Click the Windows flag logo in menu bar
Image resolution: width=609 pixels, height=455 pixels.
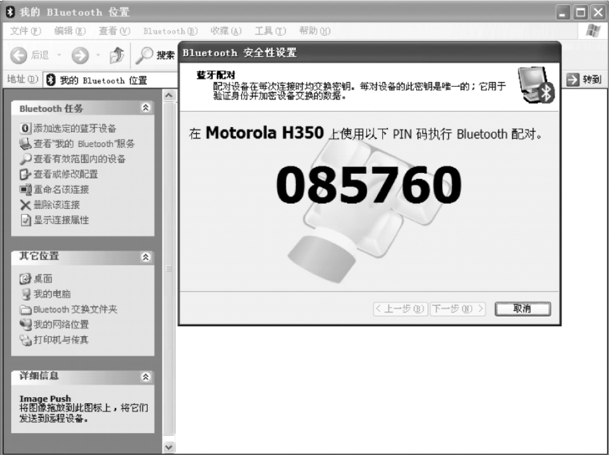click(593, 31)
